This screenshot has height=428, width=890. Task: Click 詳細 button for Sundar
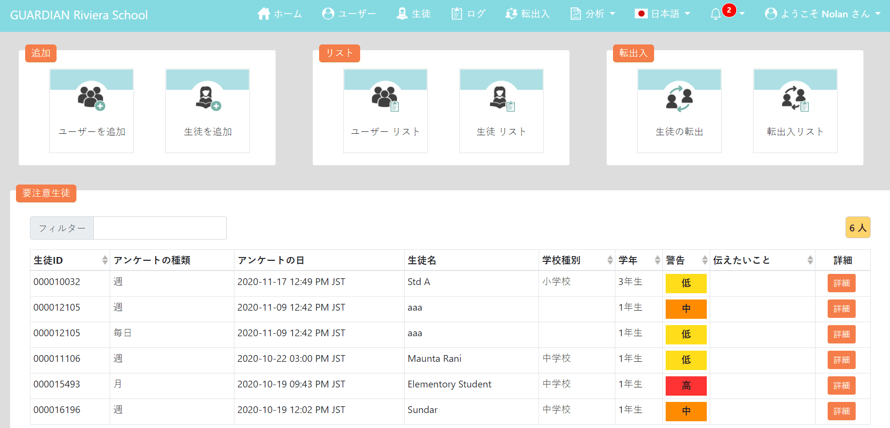tap(842, 411)
